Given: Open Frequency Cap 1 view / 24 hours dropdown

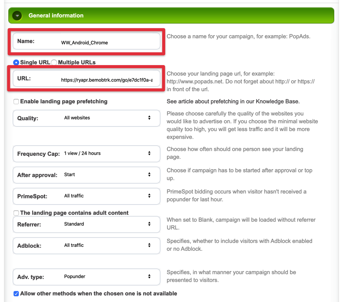Looking at the screenshot, I should [87, 154].
